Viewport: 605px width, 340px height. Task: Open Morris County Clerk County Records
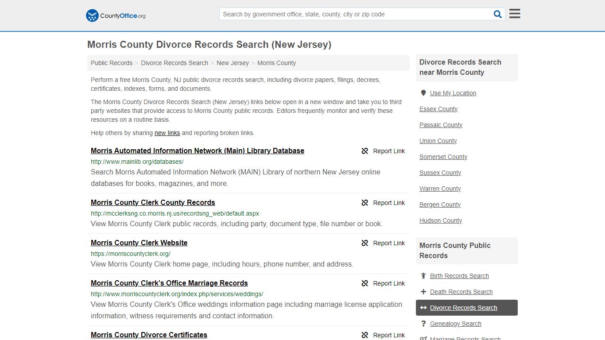tap(153, 202)
